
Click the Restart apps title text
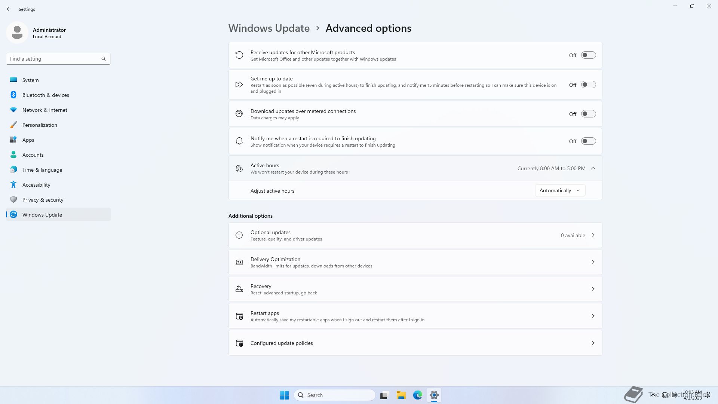point(265,313)
